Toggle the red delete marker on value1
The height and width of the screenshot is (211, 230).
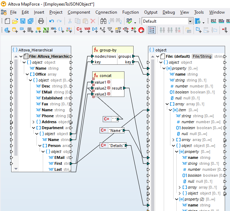[x=109, y=83]
